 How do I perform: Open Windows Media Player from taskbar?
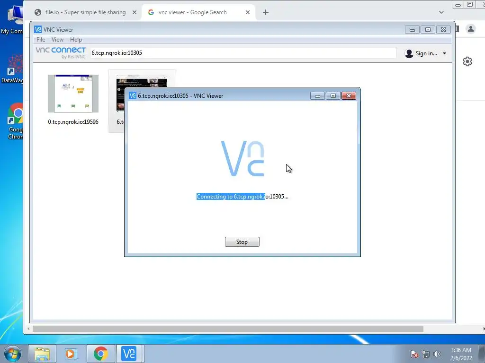[71, 354]
